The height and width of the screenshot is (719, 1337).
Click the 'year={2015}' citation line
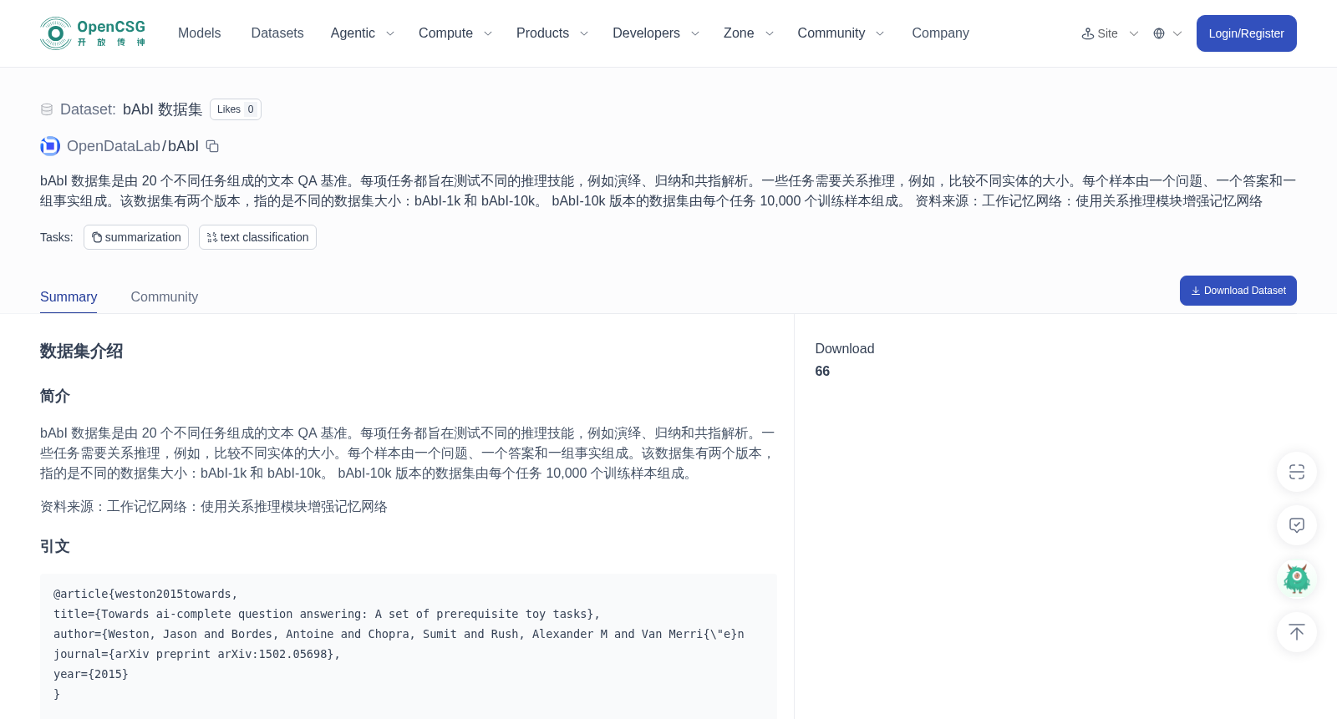pyautogui.click(x=91, y=674)
